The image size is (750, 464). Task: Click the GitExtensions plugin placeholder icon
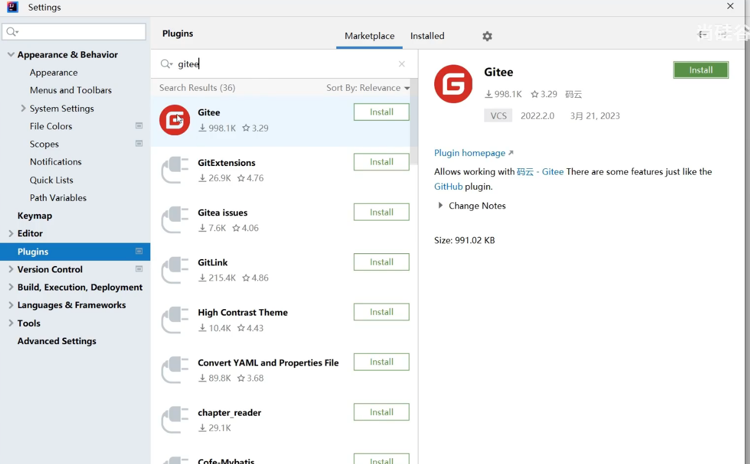[x=175, y=170]
